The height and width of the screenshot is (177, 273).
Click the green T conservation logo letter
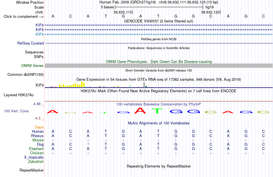157,111
